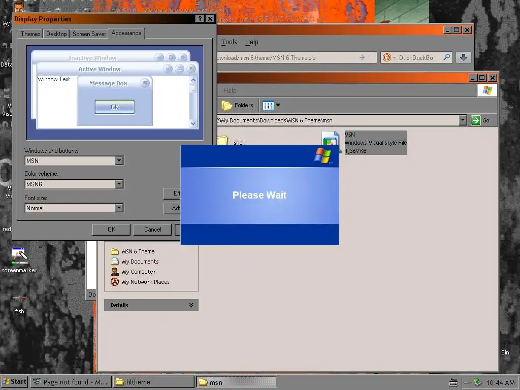Open the Screen Saver tab
This screenshot has height=390, width=520.
tap(89, 34)
